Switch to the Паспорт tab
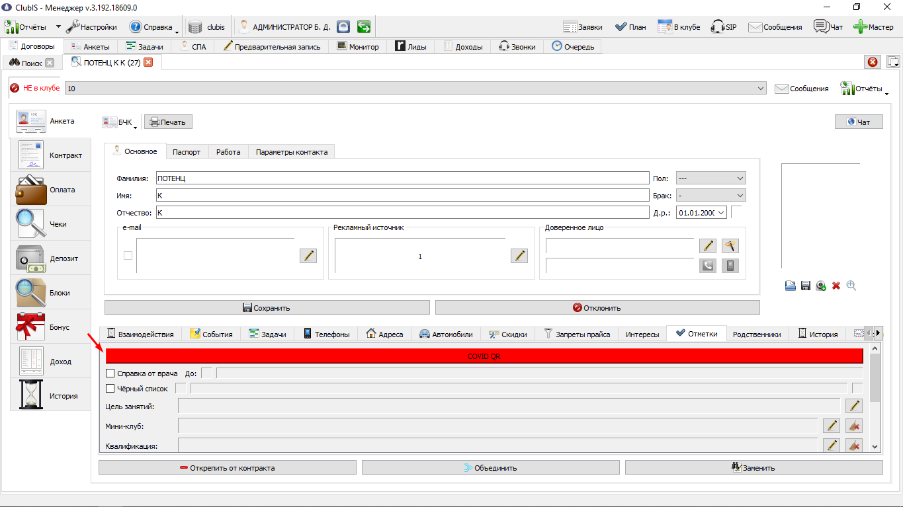 pyautogui.click(x=187, y=151)
